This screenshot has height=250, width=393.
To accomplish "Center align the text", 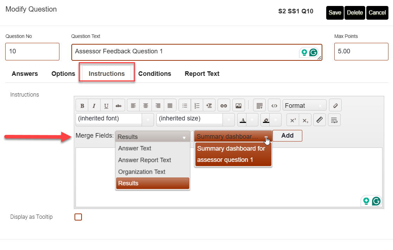I will pos(146,106).
